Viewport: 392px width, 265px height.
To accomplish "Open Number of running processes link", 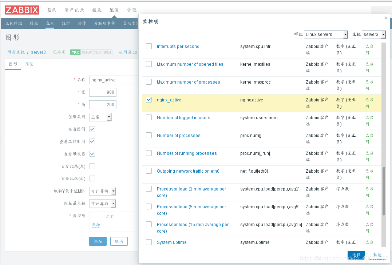I will [187, 153].
